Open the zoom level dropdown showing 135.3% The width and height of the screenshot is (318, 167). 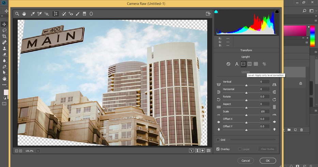tap(38, 151)
